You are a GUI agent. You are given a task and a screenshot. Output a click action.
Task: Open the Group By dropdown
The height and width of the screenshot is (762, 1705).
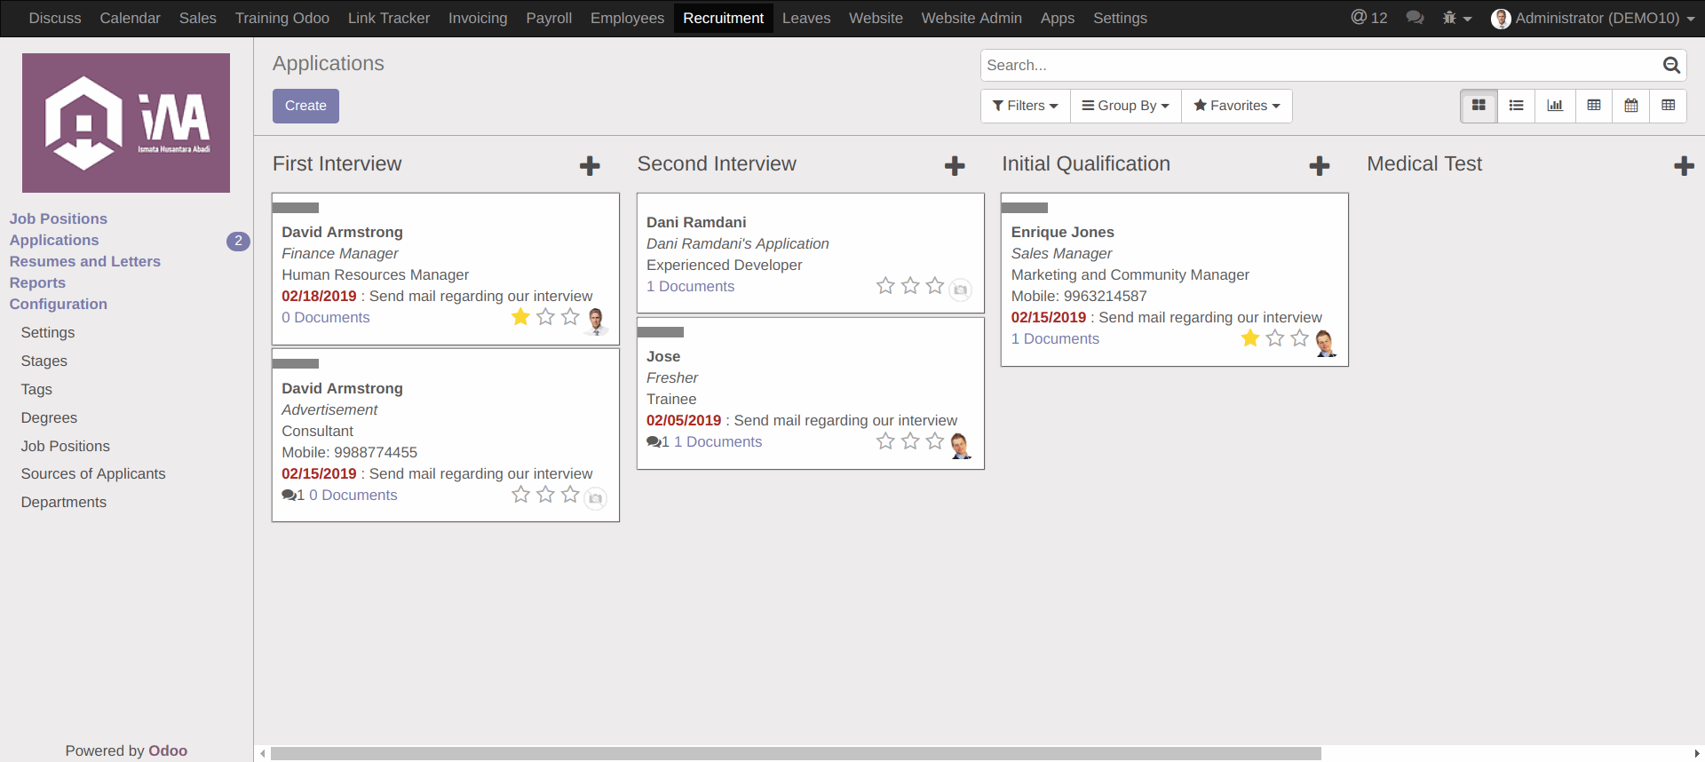pyautogui.click(x=1125, y=106)
